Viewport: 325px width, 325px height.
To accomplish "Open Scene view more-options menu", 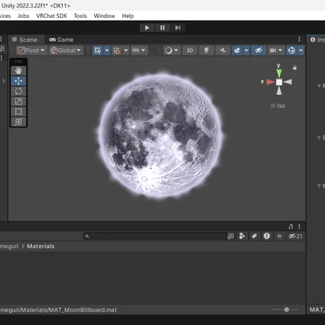I will coord(299,39).
